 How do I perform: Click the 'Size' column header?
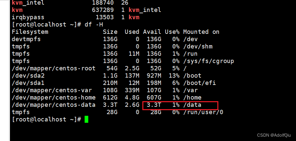(x=110, y=32)
